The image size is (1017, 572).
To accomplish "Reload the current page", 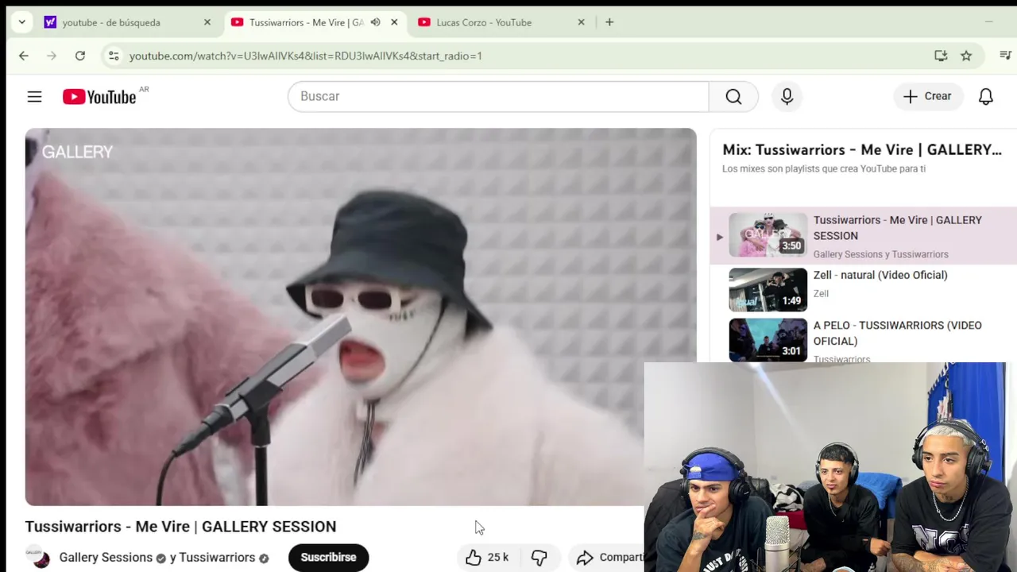I will point(80,56).
